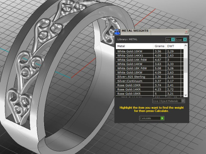Click the 3.74 grams value
Screen dimensions: 206x154
point(158,85)
